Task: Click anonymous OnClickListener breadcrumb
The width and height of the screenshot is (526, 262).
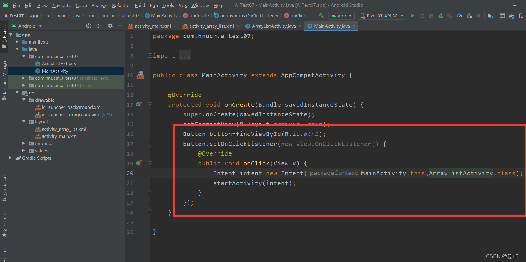Action: (x=246, y=16)
